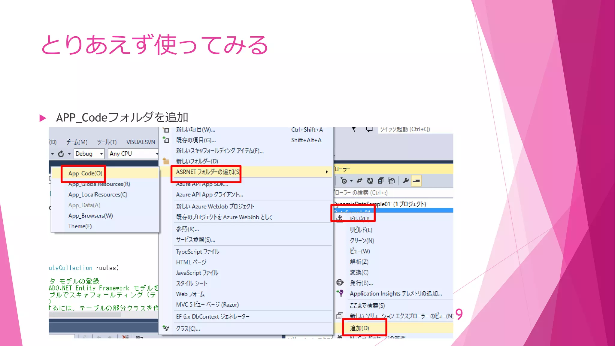Click the 新しいフォルダー(D) menu entry

coord(197,161)
